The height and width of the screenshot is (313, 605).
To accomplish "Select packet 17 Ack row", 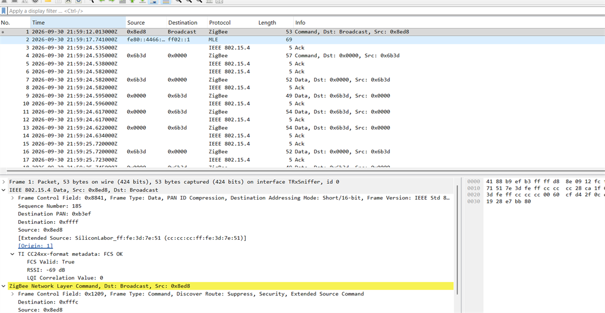I will [x=302, y=160].
